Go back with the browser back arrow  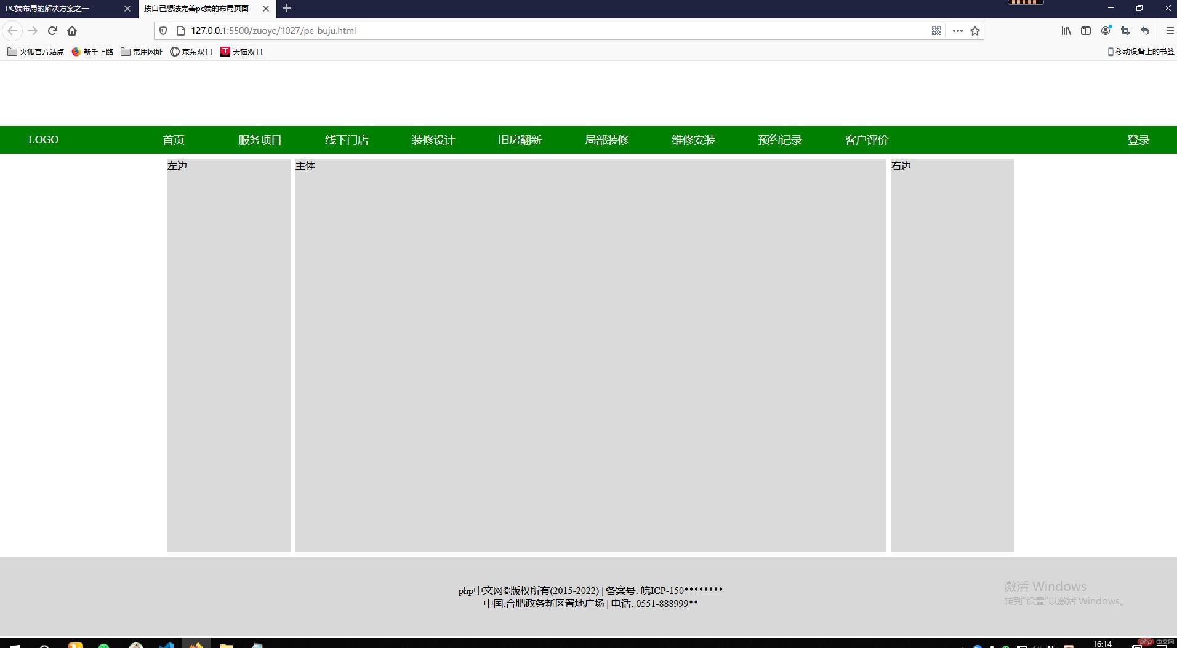12,31
